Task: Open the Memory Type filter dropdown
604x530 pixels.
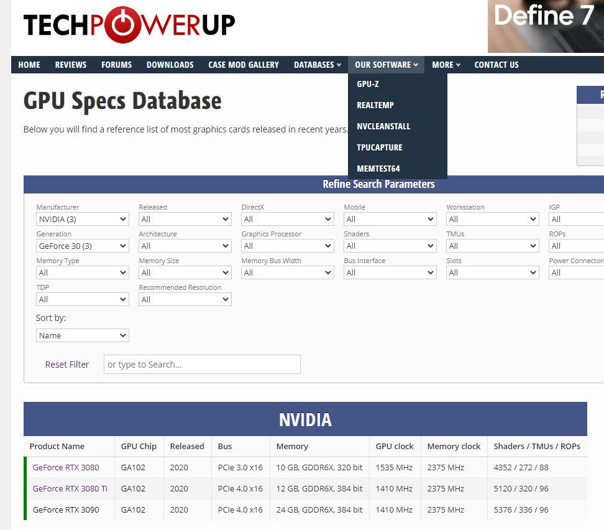Action: pyautogui.click(x=83, y=272)
